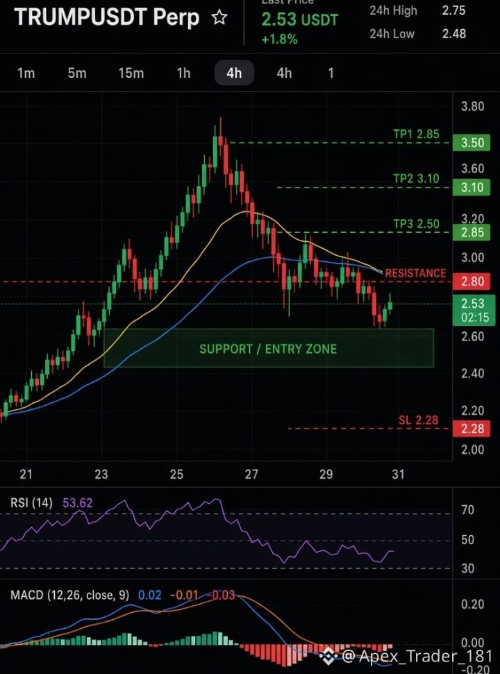The width and height of the screenshot is (500, 674).
Task: Click the 3.80 price axis label
Action: tap(472, 106)
